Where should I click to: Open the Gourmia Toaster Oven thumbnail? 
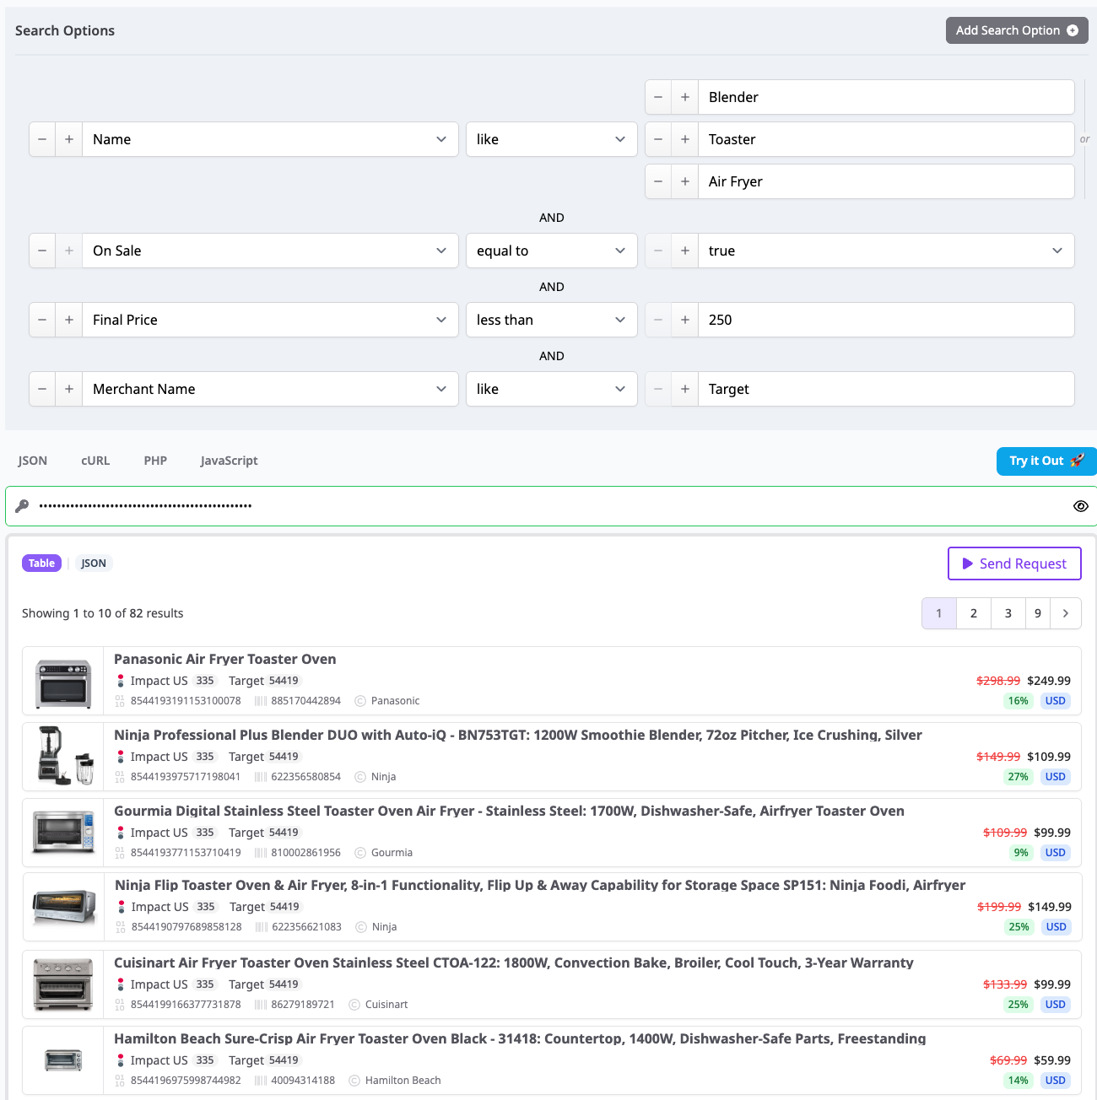pyautogui.click(x=63, y=833)
